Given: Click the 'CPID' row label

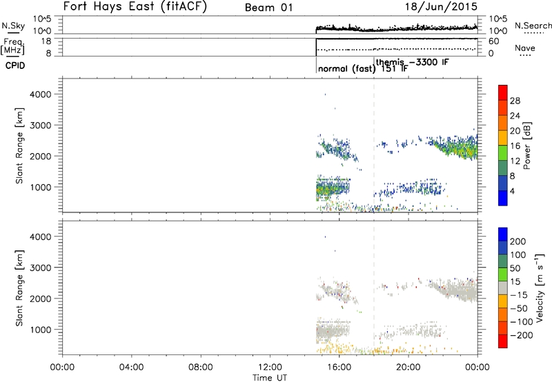Looking at the screenshot, I should point(15,66).
